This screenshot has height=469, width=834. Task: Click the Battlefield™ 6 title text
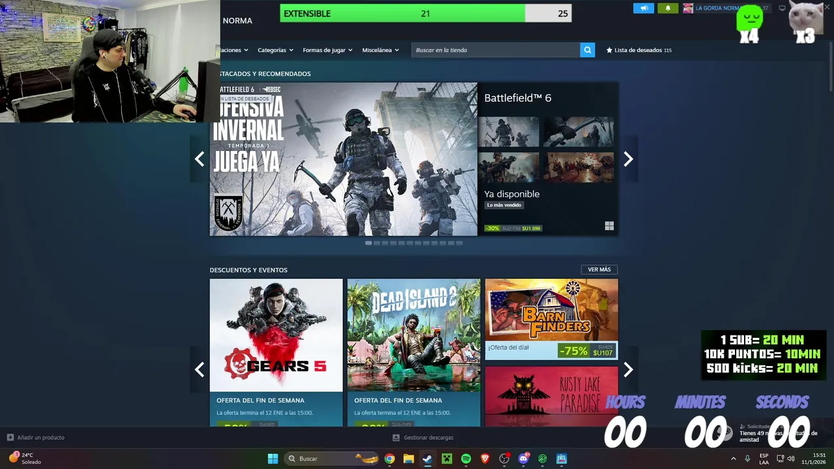pyautogui.click(x=517, y=98)
